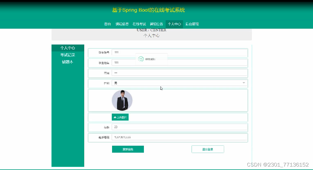Viewport: 313px width, 170px height.
Task: Open the 课程信息 navigation item
Action: point(122,24)
